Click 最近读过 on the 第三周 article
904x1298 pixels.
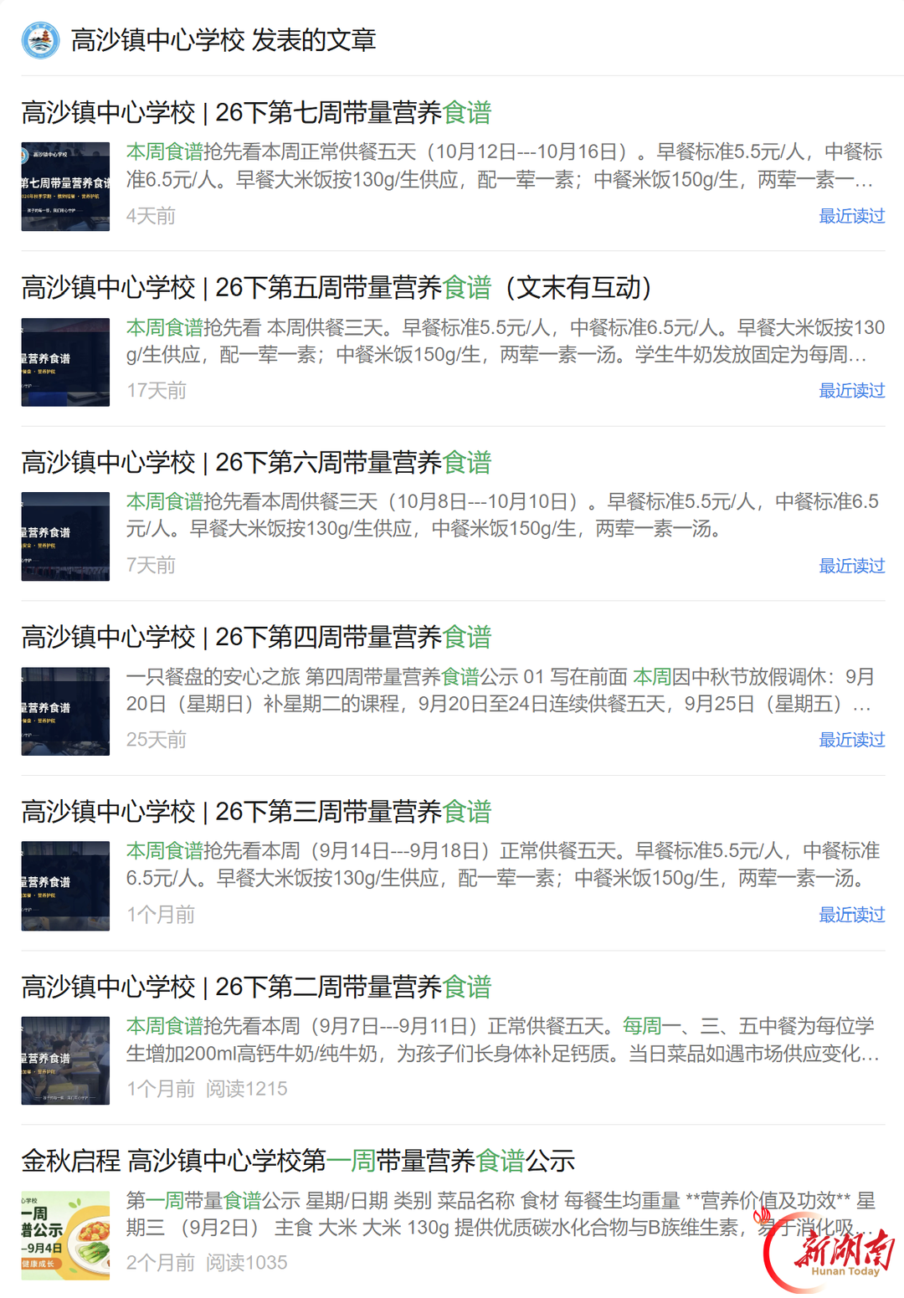tap(851, 915)
